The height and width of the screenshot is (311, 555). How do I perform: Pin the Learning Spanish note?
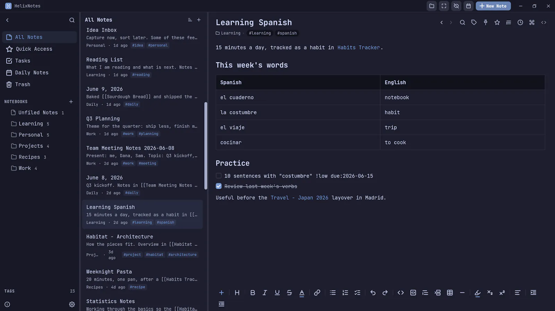point(486,23)
